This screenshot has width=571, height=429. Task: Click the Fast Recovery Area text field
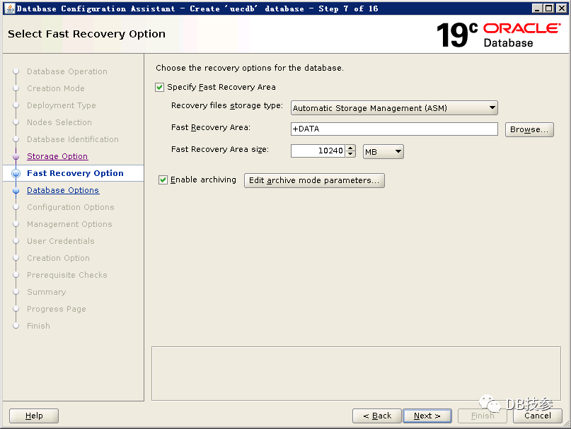(x=394, y=129)
